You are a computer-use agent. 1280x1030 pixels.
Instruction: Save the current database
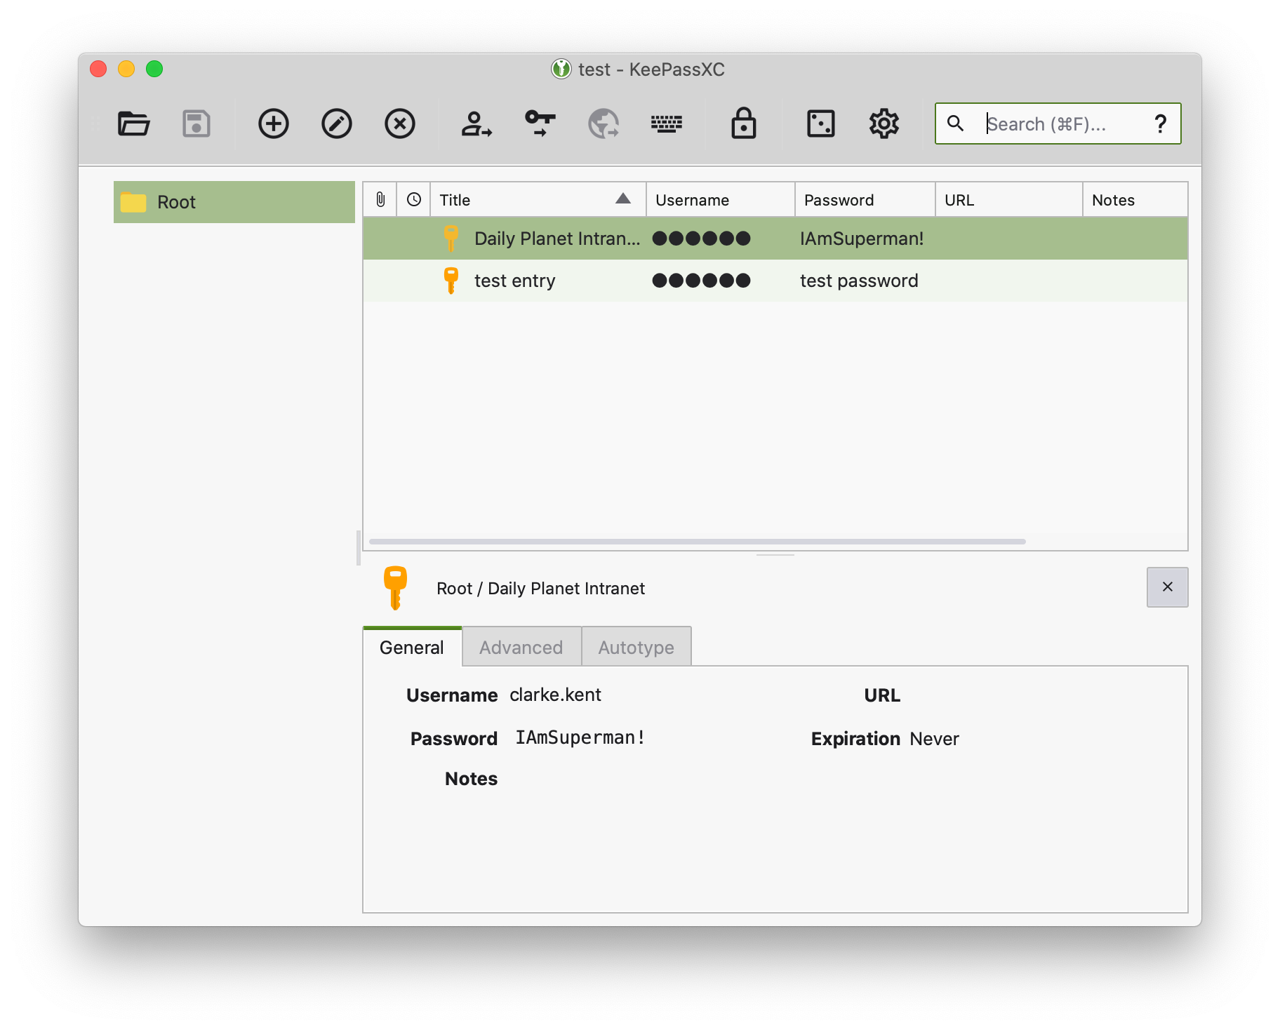pyautogui.click(x=196, y=123)
